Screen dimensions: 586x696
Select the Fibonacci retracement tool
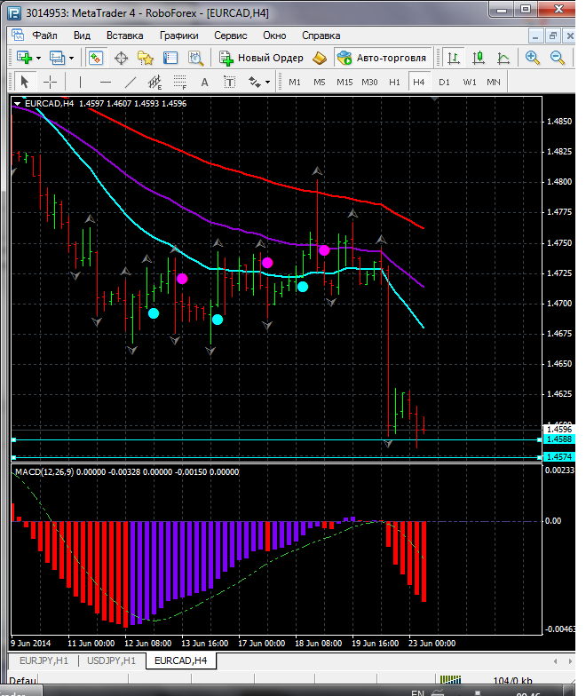[179, 82]
